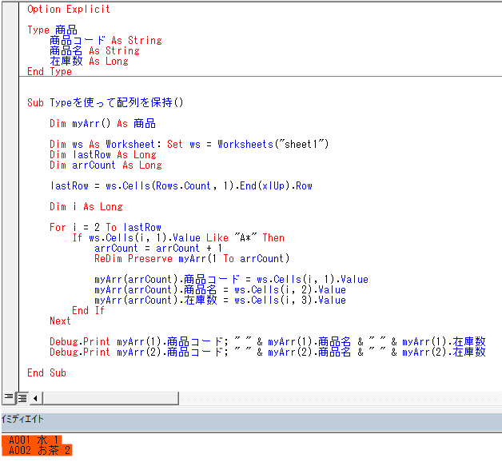
Task: Click the horizontal scrollbar thumb
Action: [x=110, y=398]
